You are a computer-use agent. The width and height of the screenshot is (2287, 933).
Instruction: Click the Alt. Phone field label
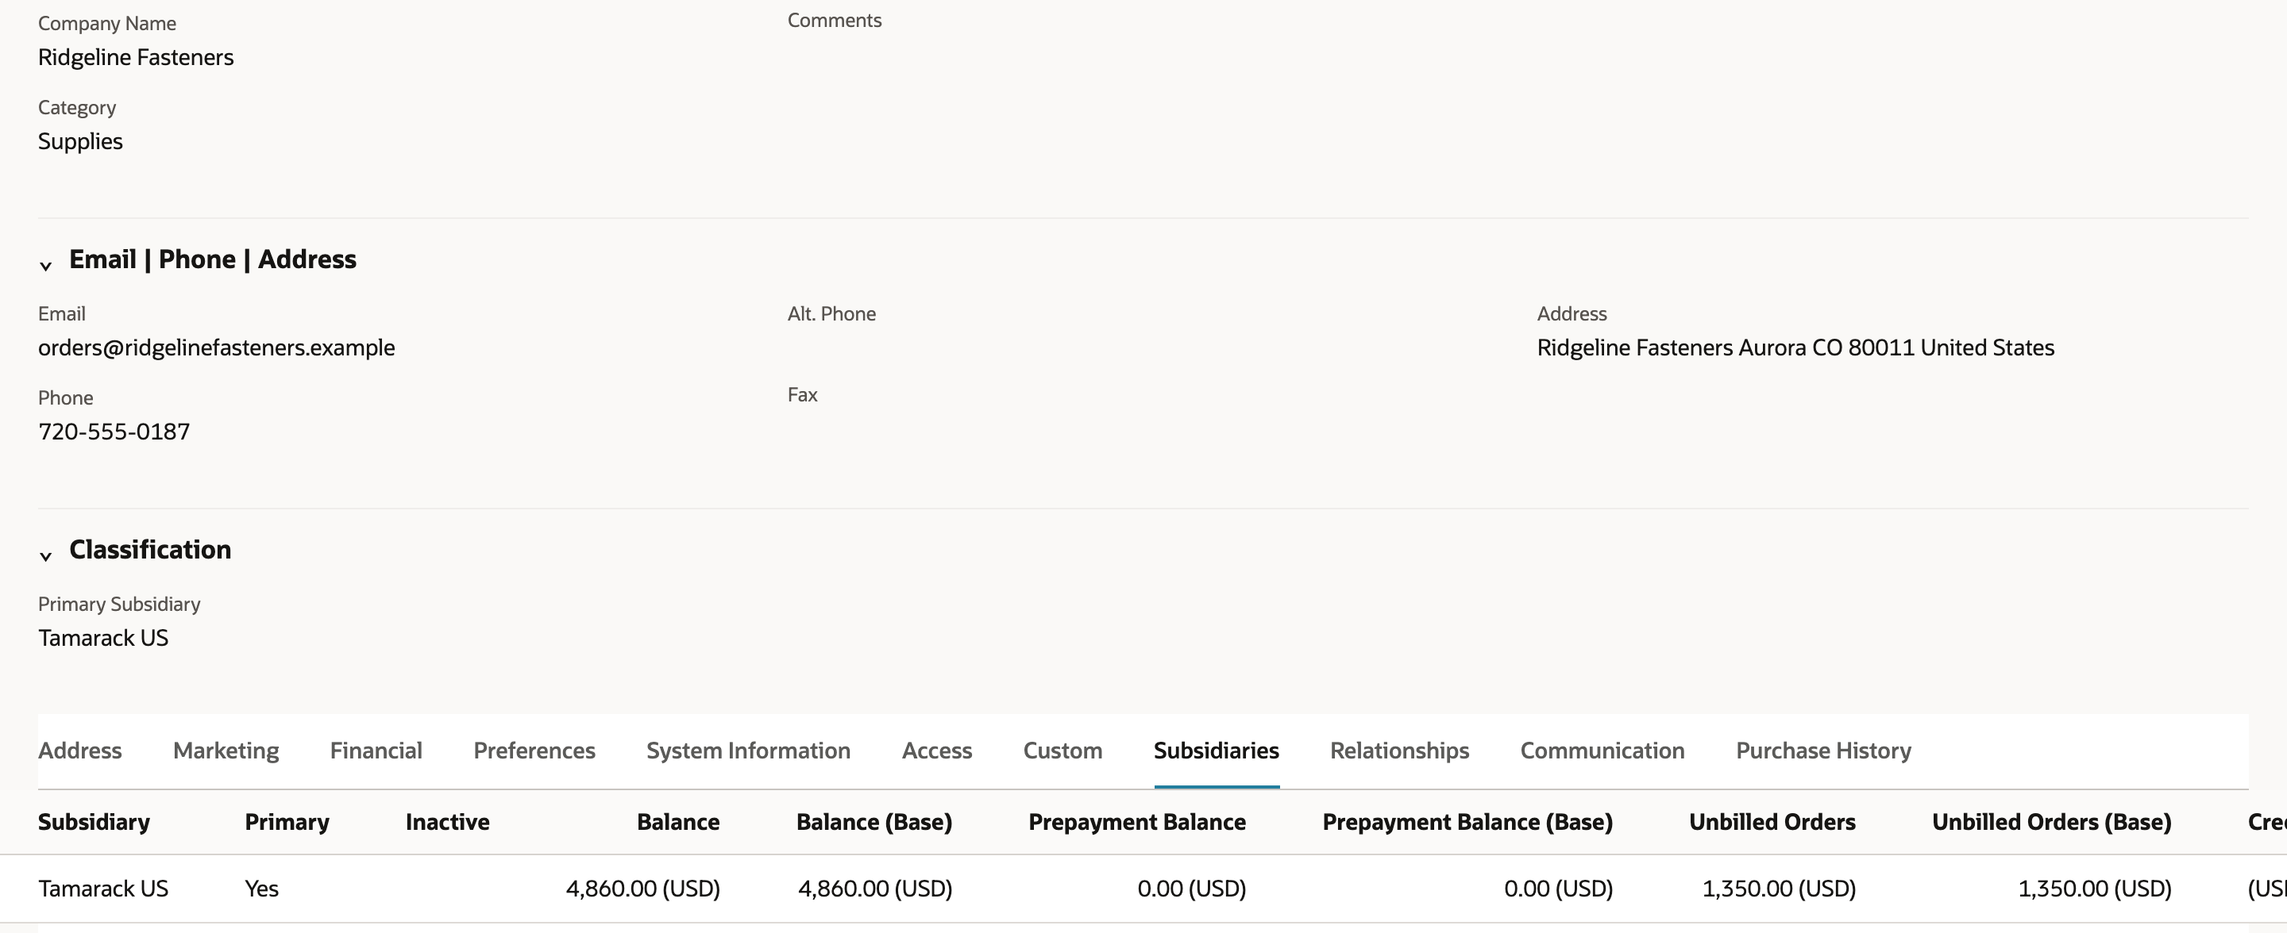(x=832, y=314)
